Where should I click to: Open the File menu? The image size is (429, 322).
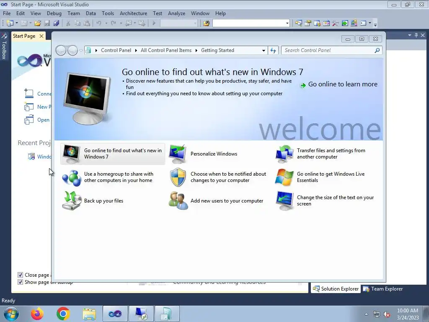coord(7,13)
